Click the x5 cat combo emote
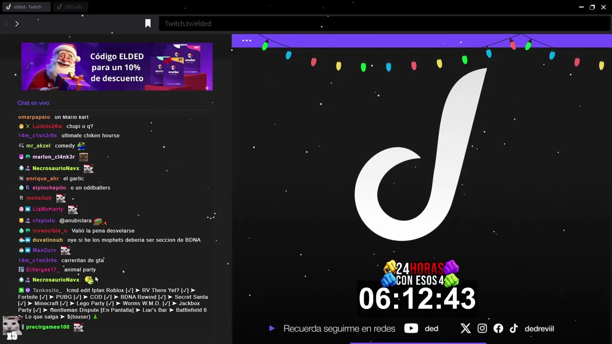 pyautogui.click(x=11, y=327)
